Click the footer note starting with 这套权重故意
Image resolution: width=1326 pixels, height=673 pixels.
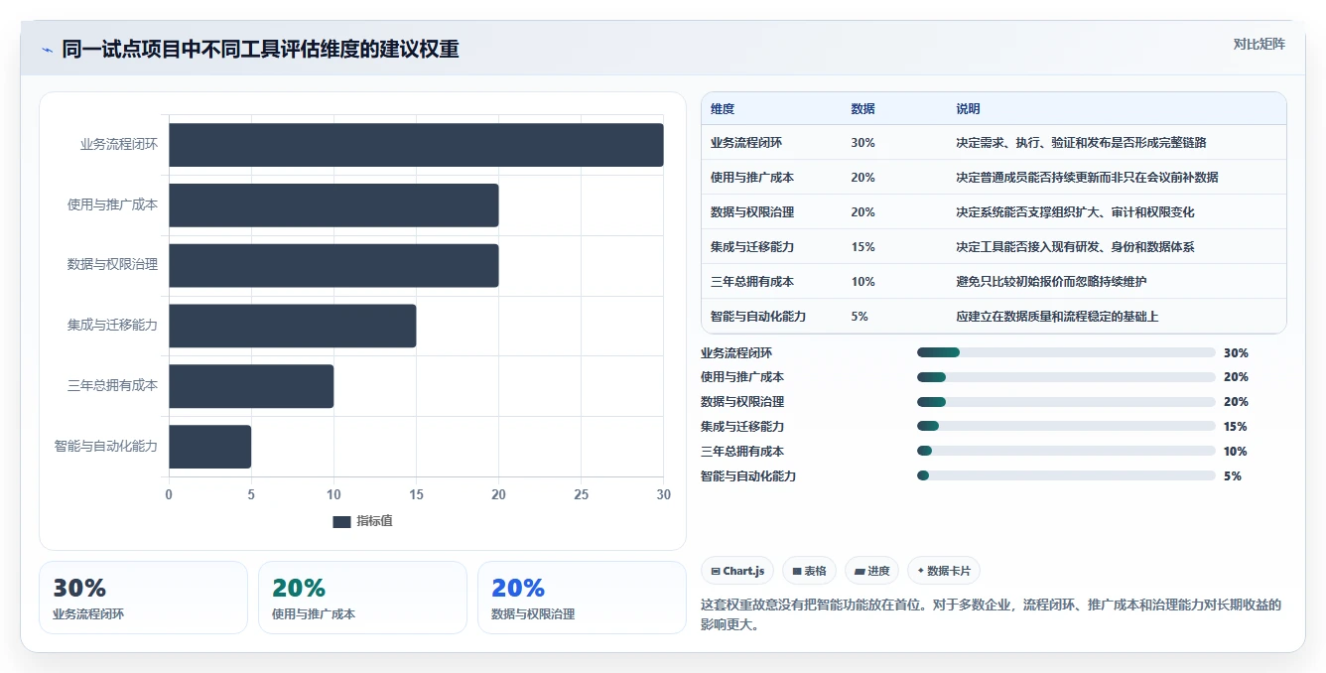tap(992, 614)
